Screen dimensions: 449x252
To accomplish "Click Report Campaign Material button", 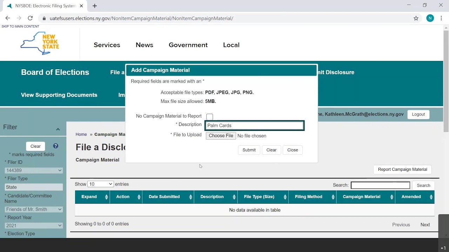I will [402, 169].
